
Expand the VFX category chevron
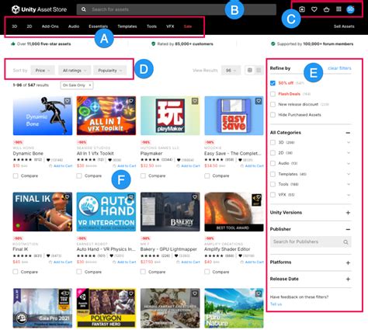click(349, 195)
